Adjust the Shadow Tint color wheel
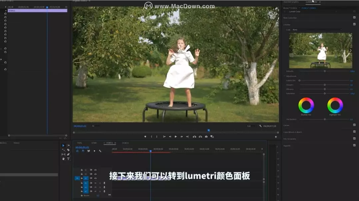359x201 pixels. click(x=306, y=105)
